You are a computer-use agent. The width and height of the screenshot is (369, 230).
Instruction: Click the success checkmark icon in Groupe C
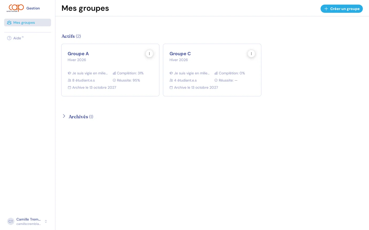[x=216, y=80]
